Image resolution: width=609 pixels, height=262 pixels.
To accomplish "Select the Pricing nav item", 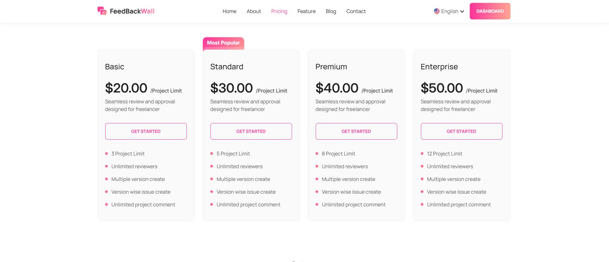I will 279,11.
